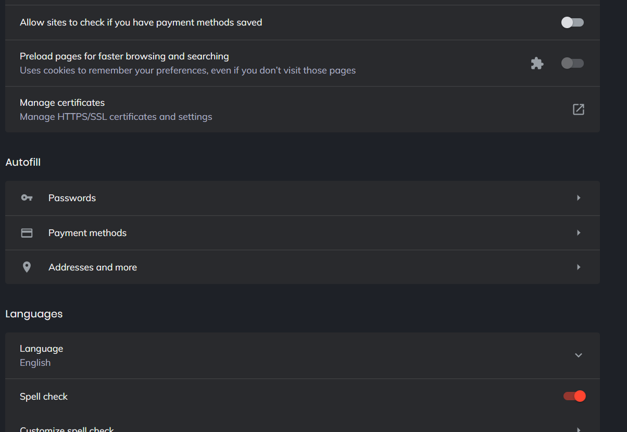
Task: Click the Manage certificates link
Action: (x=62, y=103)
